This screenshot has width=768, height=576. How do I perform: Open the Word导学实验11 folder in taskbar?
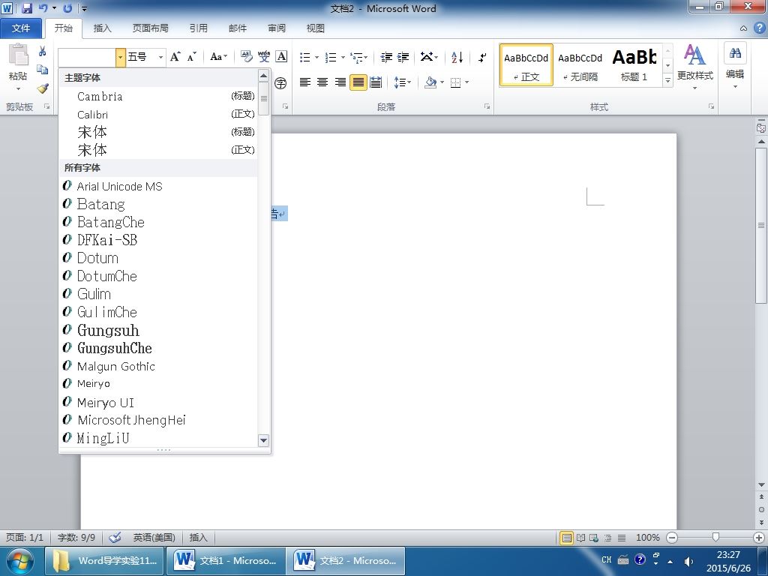105,561
